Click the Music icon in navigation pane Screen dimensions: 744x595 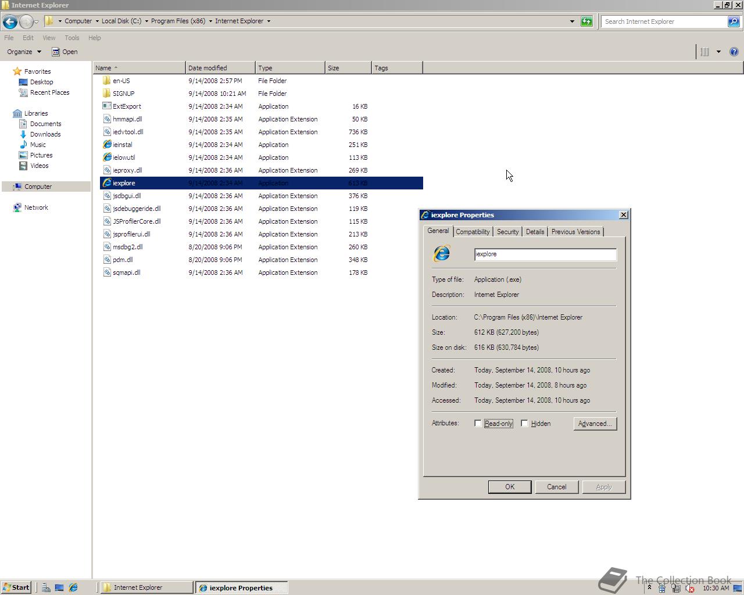click(23, 145)
